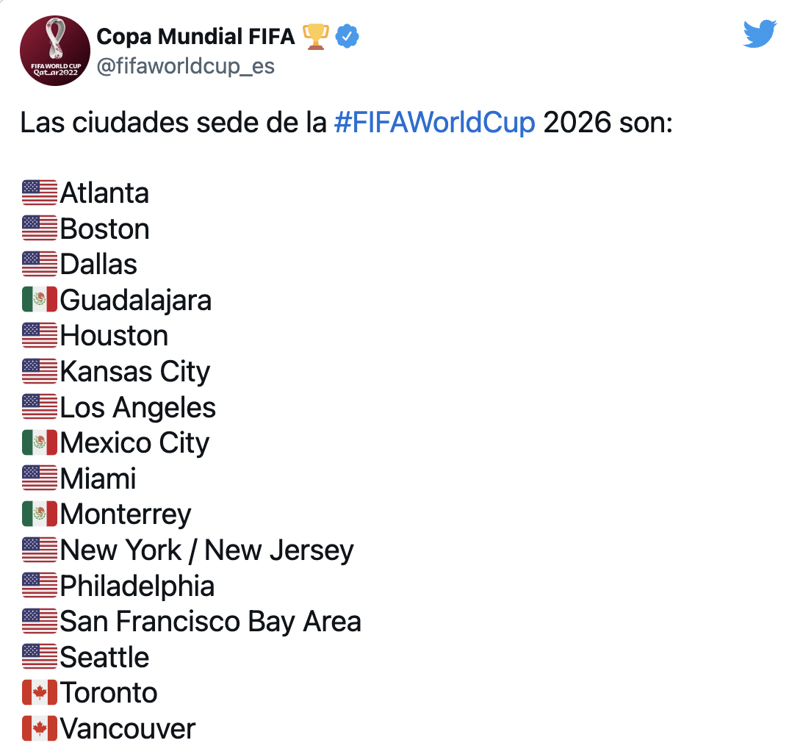This screenshot has height=754, width=789.
Task: Click the Twitter bird logo
Action: (759, 35)
